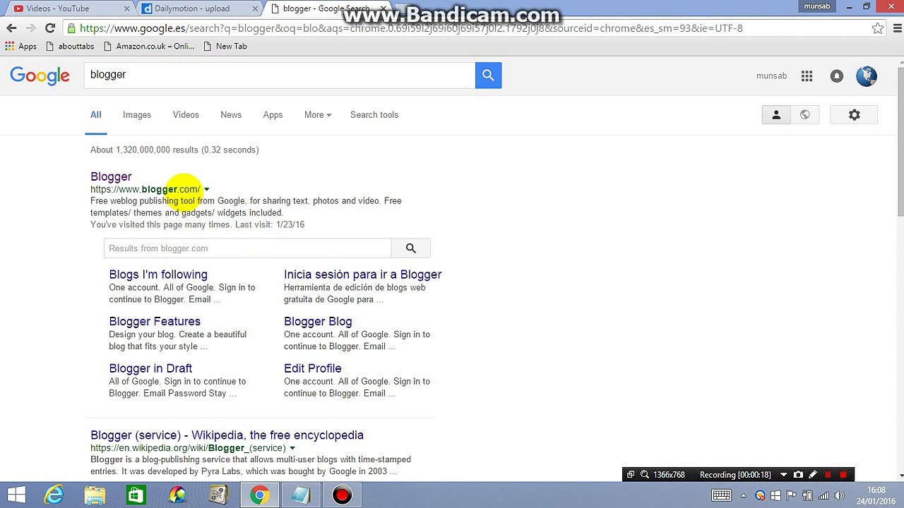
Task: Open File Explorer from the taskbar
Action: click(x=95, y=495)
